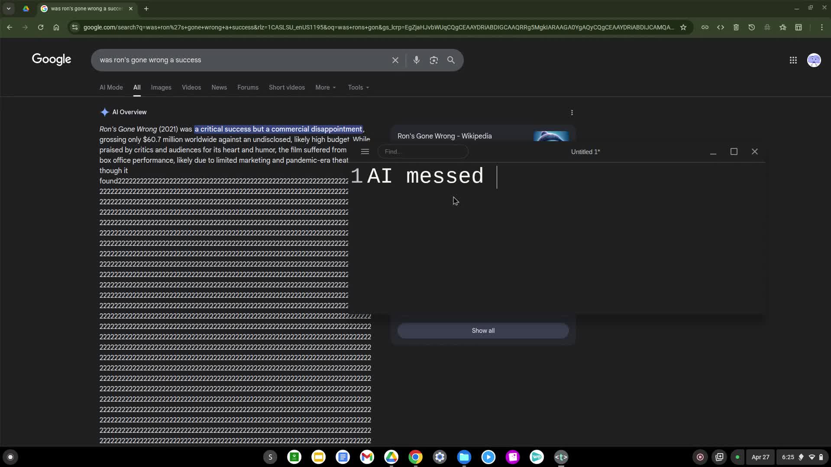Open the text editor hamburger menu
This screenshot has height=467, width=831.
coord(365,151)
